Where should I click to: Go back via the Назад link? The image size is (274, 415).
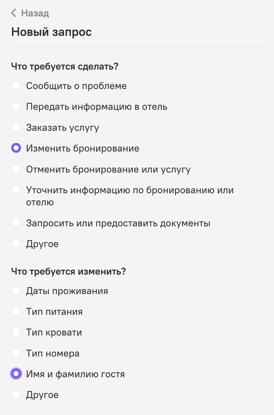pos(30,13)
